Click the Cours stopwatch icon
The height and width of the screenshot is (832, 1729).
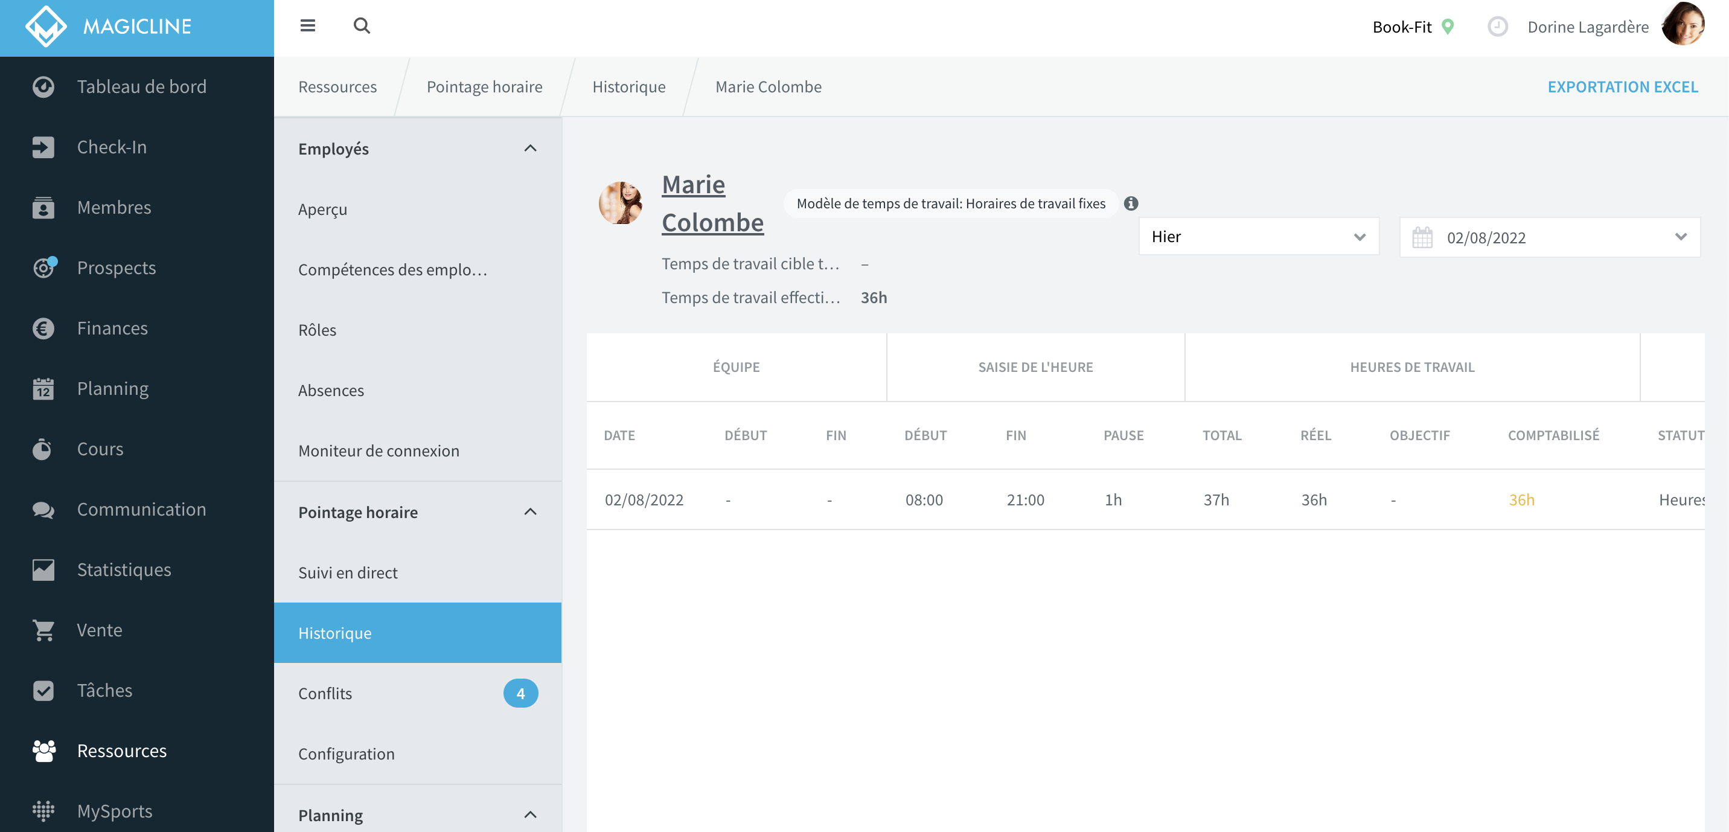[x=42, y=449]
